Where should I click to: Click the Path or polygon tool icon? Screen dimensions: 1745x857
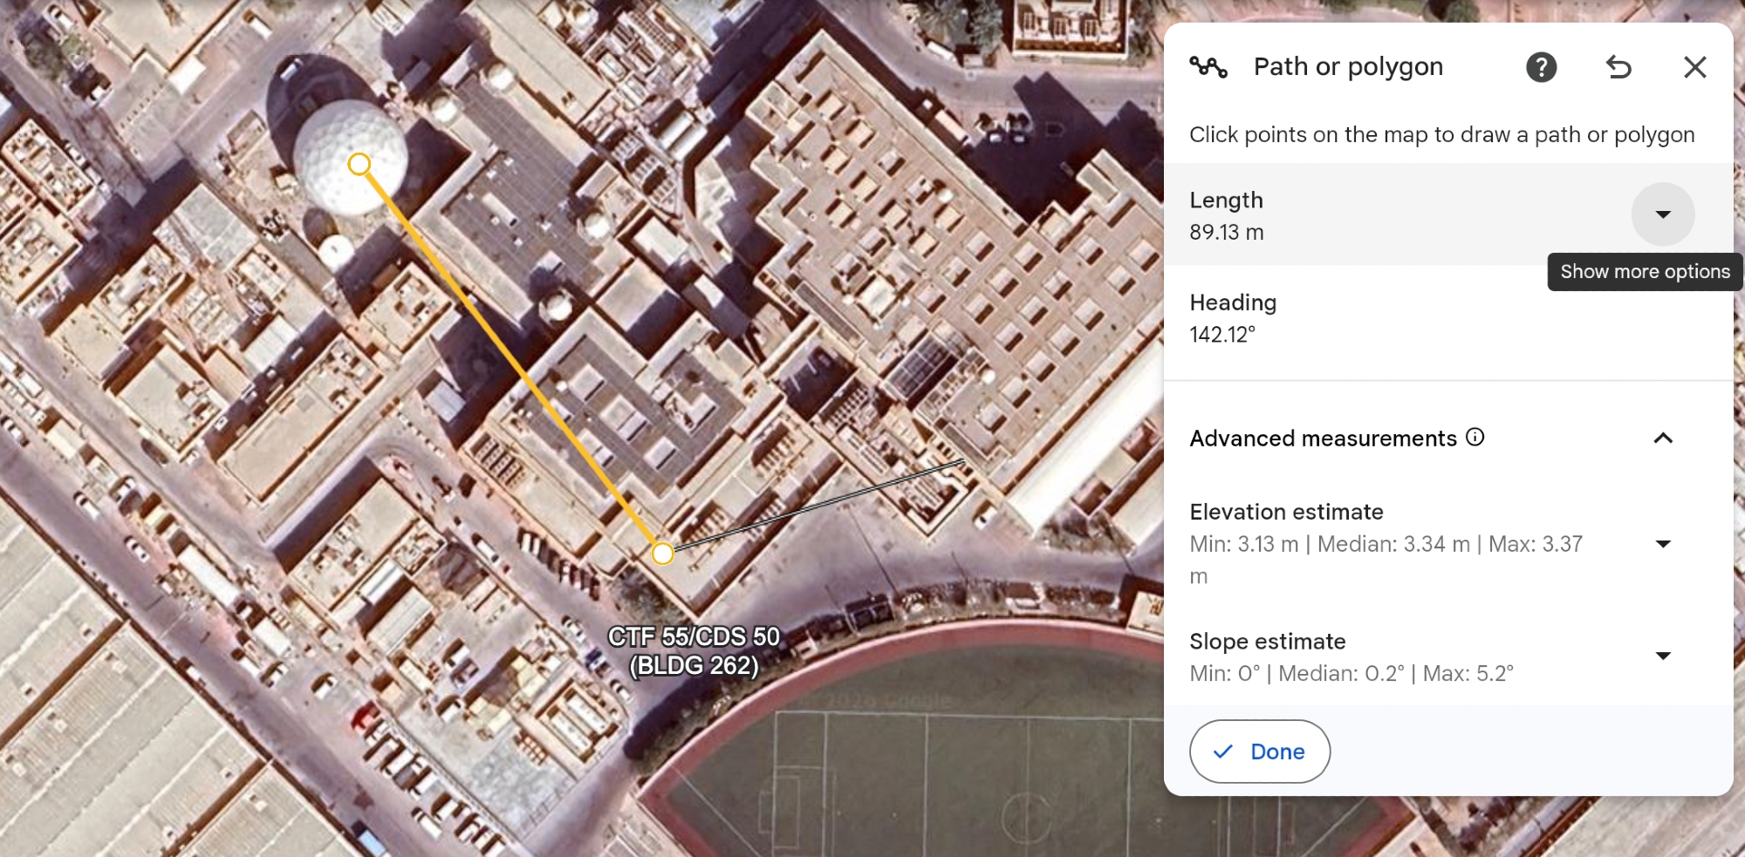(x=1208, y=67)
